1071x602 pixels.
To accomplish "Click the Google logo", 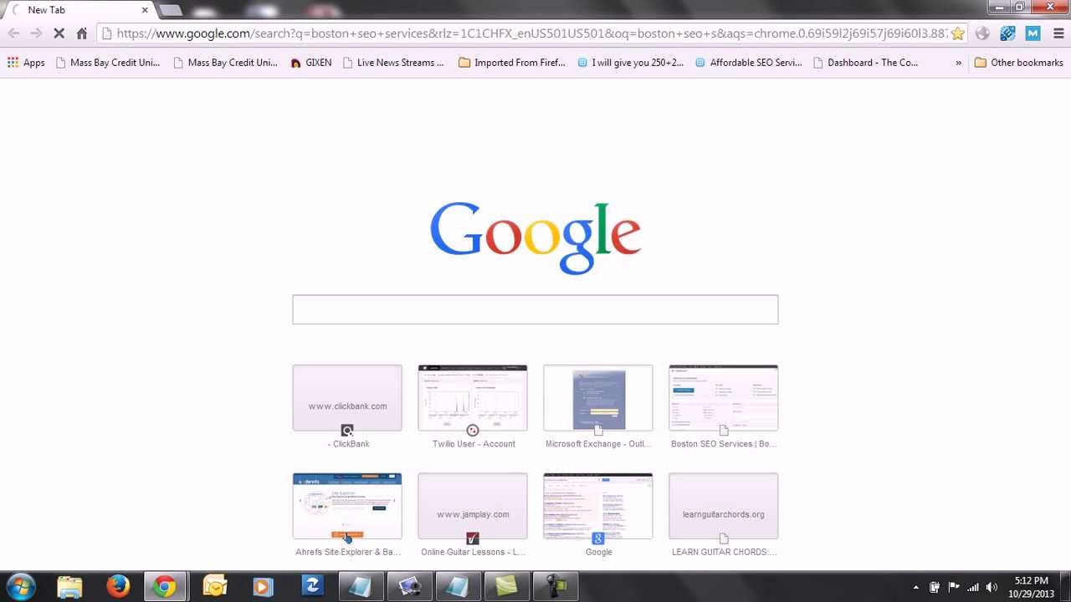I will (535, 237).
